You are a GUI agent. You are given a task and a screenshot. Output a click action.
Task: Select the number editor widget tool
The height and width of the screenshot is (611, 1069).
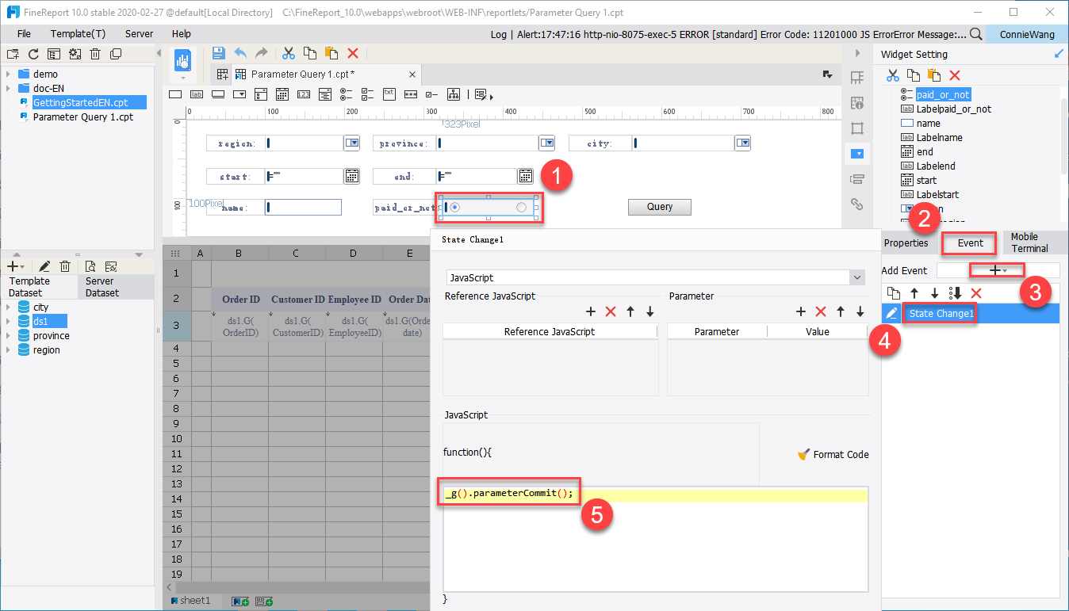304,94
